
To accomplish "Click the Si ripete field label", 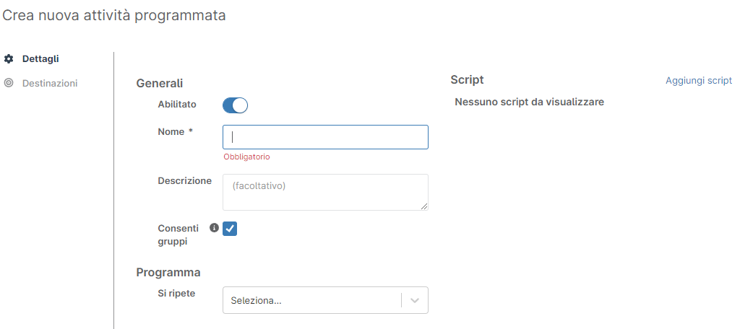I will pyautogui.click(x=176, y=294).
